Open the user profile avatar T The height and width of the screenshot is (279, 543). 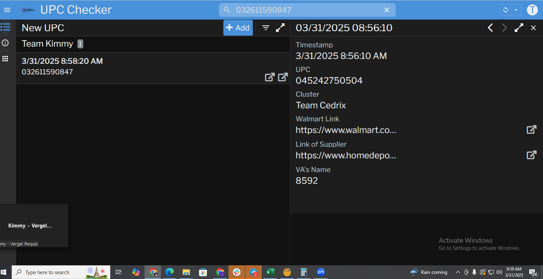(x=532, y=10)
